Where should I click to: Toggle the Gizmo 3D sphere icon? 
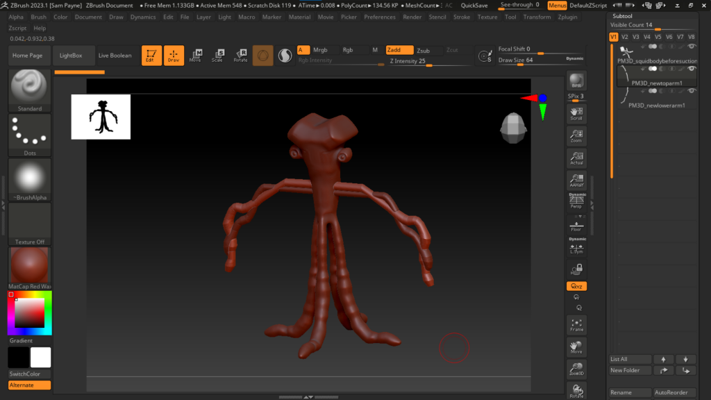[263, 56]
